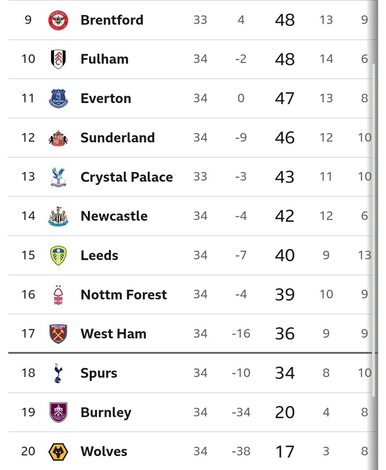Screen dimensions: 386x470
Task: Select the Burnley club badge
Action: (58, 412)
